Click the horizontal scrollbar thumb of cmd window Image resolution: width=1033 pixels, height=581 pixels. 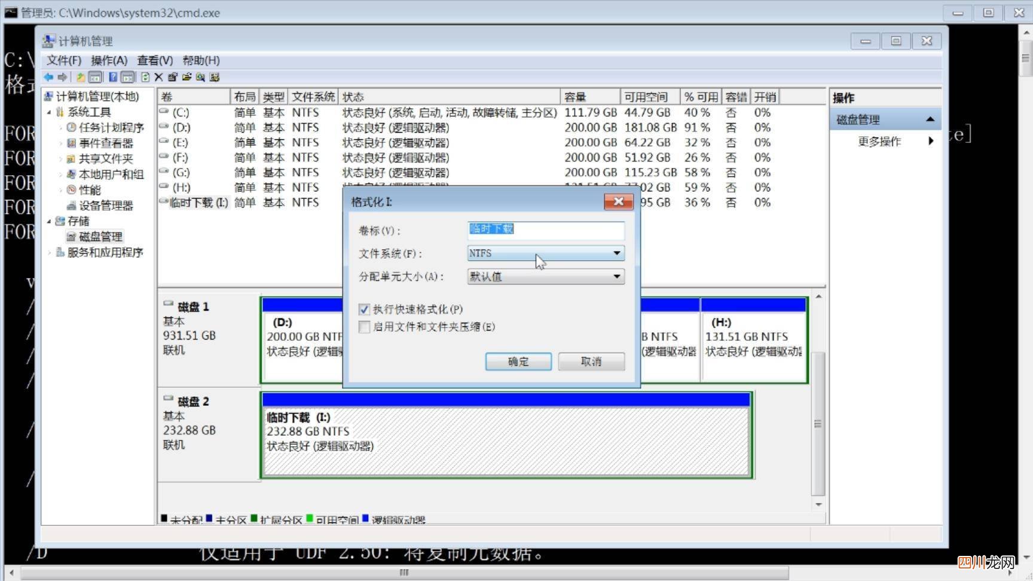[404, 573]
